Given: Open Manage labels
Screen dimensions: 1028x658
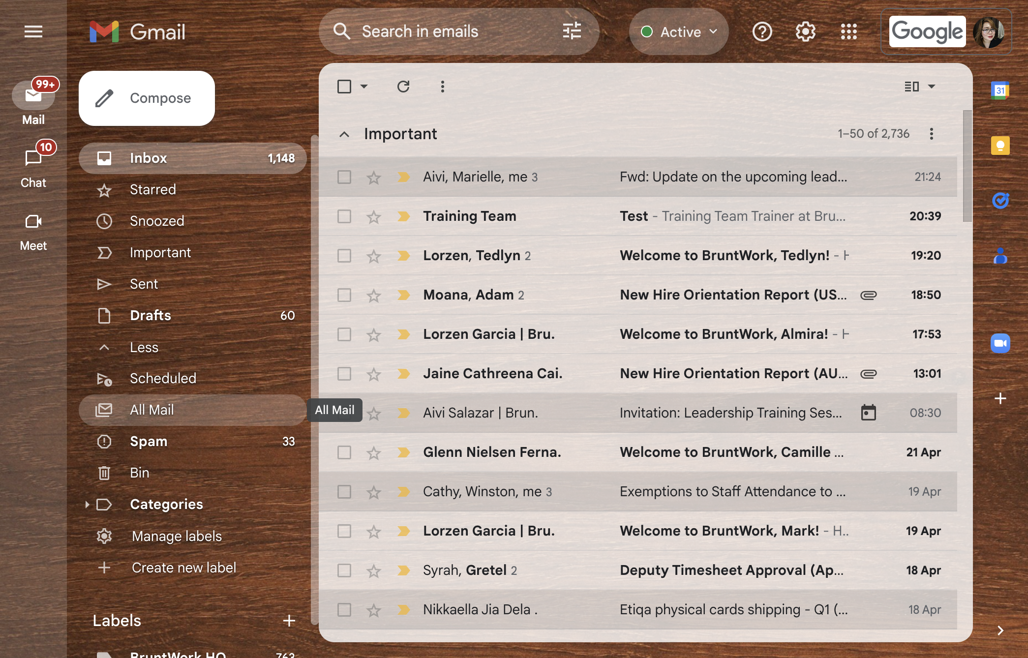Looking at the screenshot, I should coord(177,536).
